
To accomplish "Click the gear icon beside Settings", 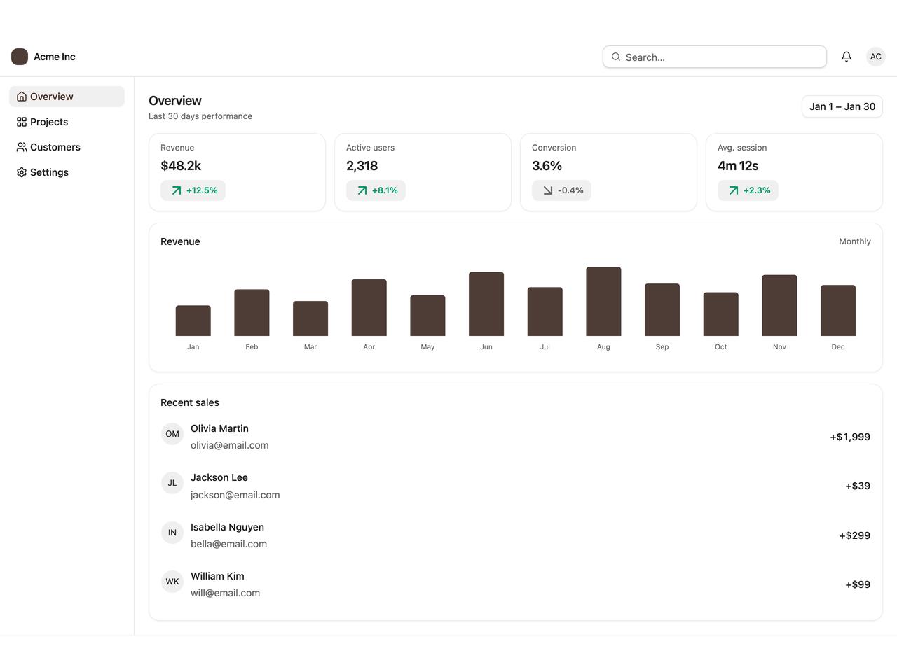I will (22, 172).
